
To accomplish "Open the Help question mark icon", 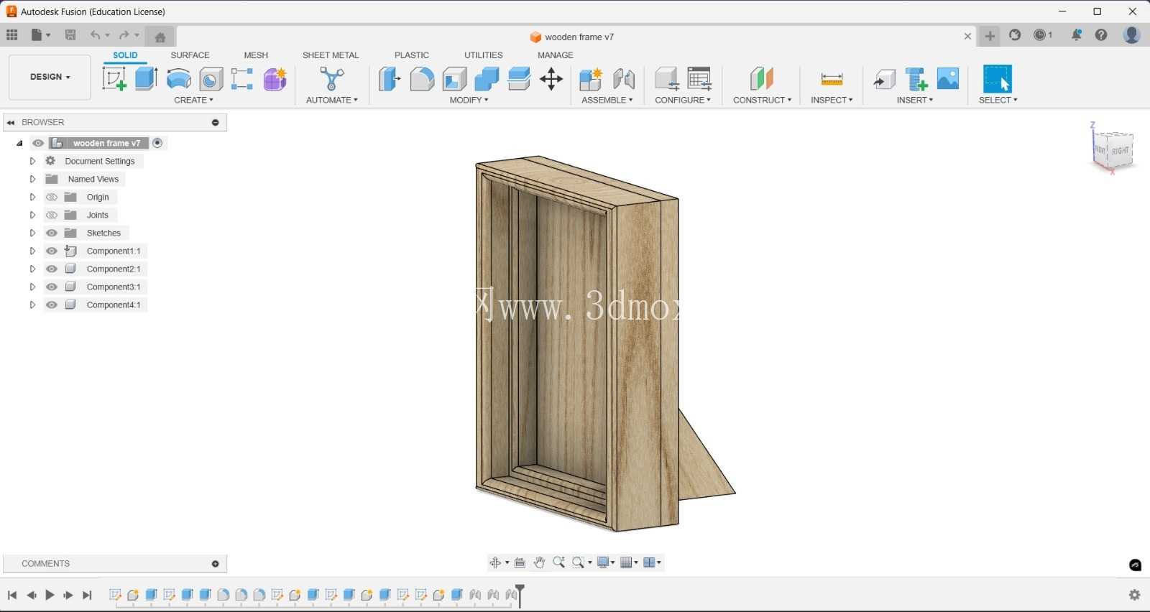I will 1101,35.
